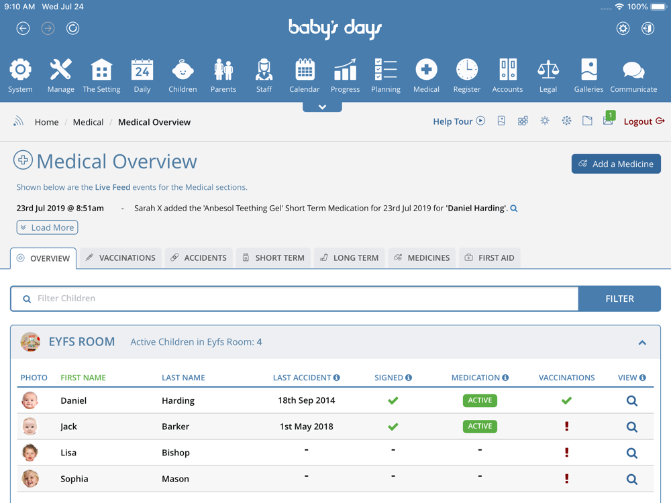This screenshot has width=671, height=503.
Task: Open the magnifier next to the Daniel Harding feed entry
Action: pos(514,209)
